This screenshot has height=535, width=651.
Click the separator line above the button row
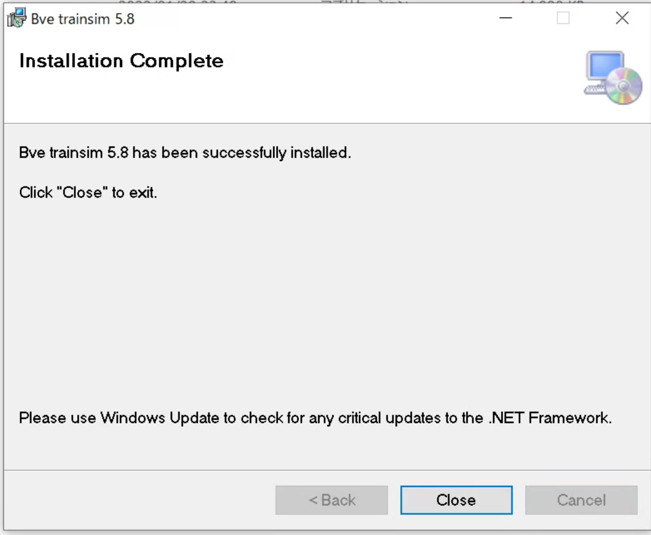click(x=323, y=470)
